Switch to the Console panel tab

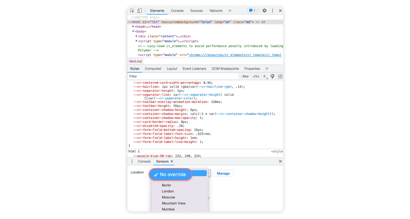tap(177, 10)
